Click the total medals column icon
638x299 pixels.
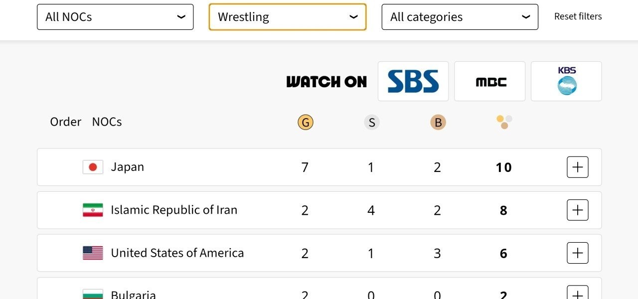point(504,122)
